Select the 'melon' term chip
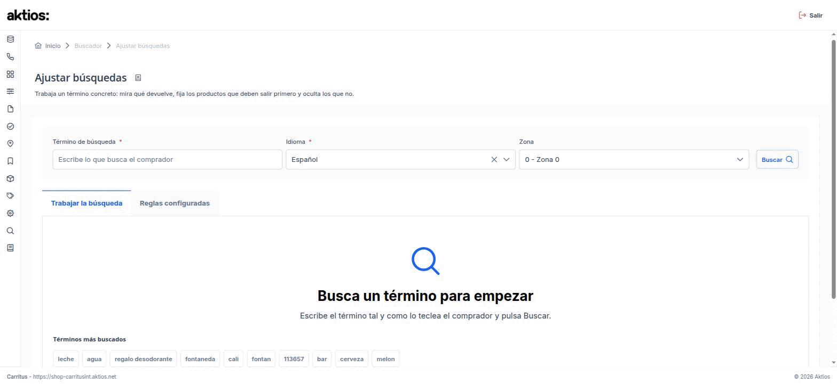 385,359
